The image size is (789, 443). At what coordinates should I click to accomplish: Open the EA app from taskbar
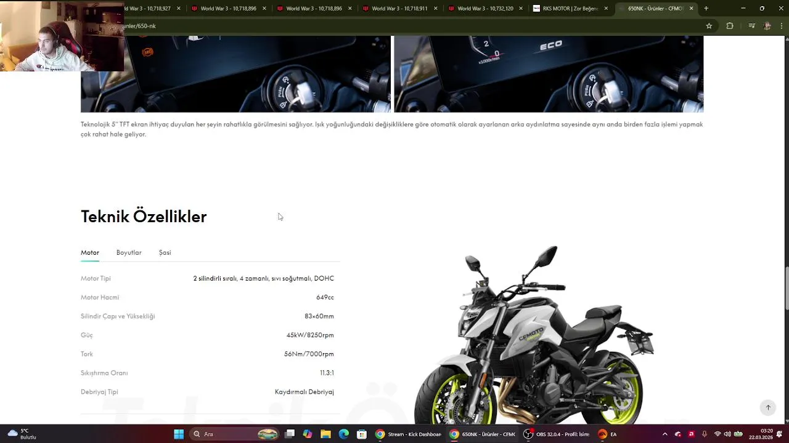(607, 434)
